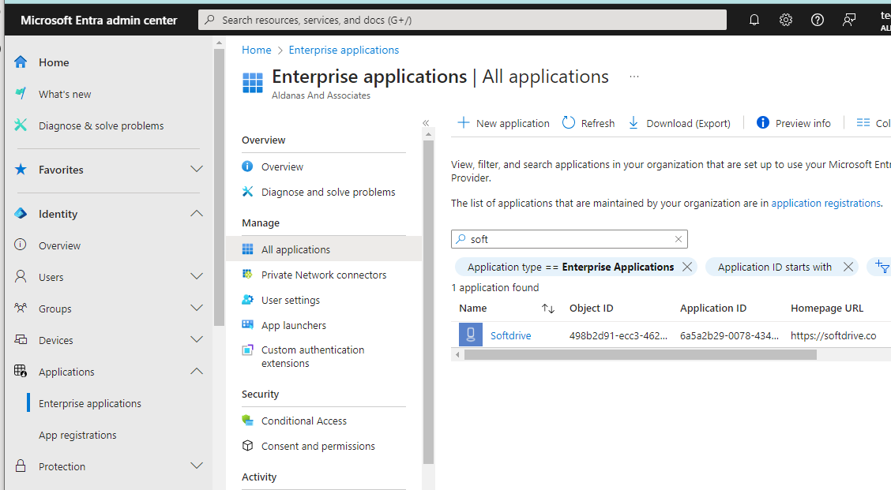Click the top resources search bar
Image resolution: width=891 pixels, height=490 pixels.
[x=462, y=20]
